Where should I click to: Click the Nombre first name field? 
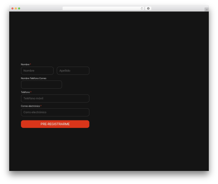pos(37,70)
